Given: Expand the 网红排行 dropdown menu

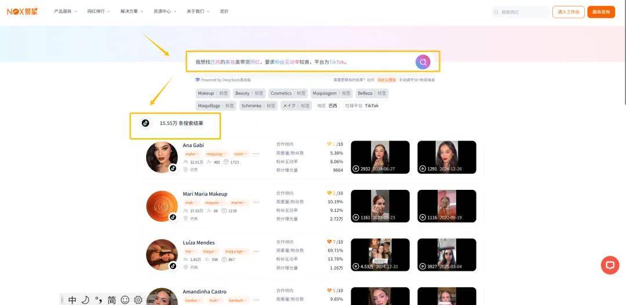Looking at the screenshot, I should (98, 12).
